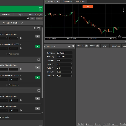126x126 pixels.
Task: Open gear settings for FTMO Platform m1 instance
Action: coord(21,100)
